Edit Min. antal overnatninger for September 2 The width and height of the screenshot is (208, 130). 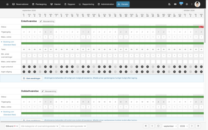[29, 55]
